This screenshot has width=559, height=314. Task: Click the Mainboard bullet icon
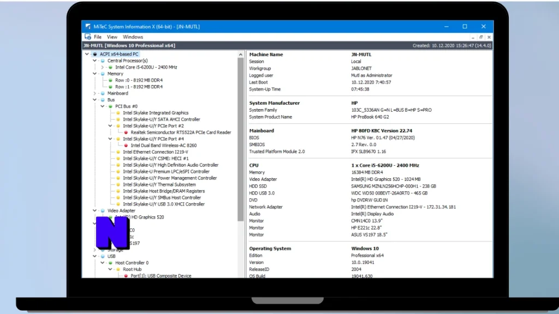(x=103, y=93)
